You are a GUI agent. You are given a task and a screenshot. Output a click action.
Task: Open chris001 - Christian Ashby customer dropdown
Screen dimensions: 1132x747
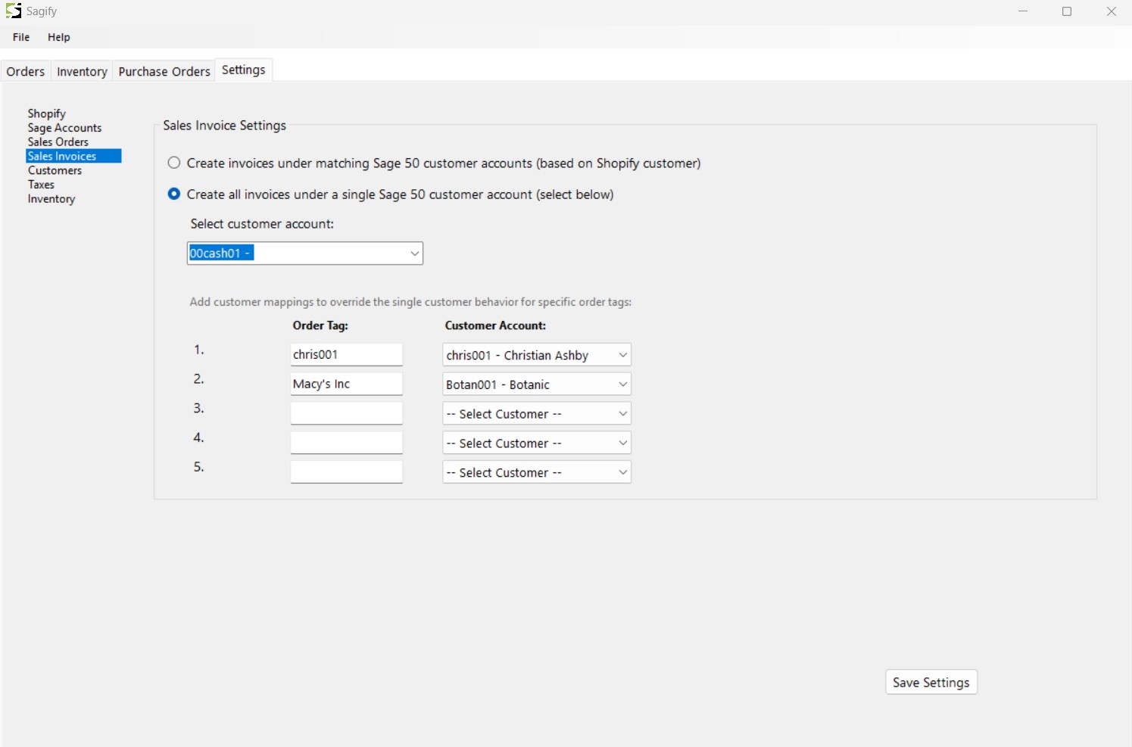pos(537,355)
